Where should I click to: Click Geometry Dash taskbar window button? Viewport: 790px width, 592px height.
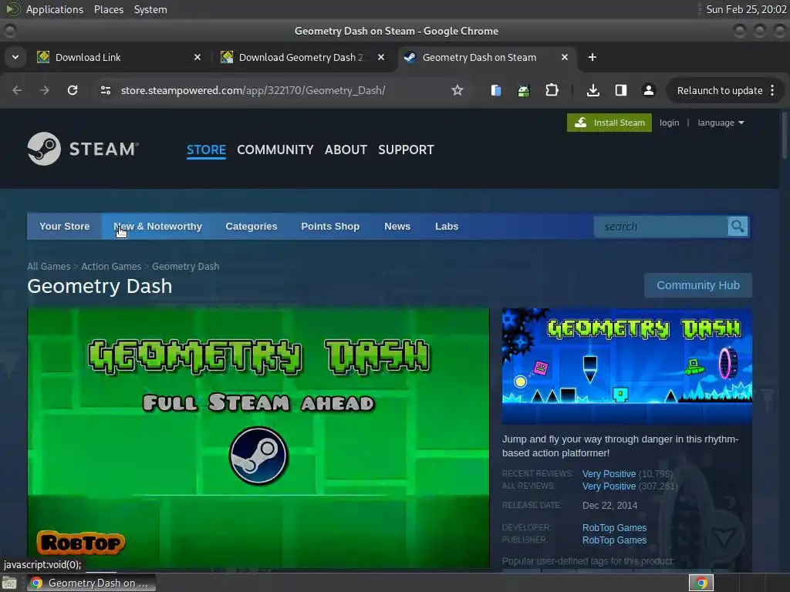point(91,583)
